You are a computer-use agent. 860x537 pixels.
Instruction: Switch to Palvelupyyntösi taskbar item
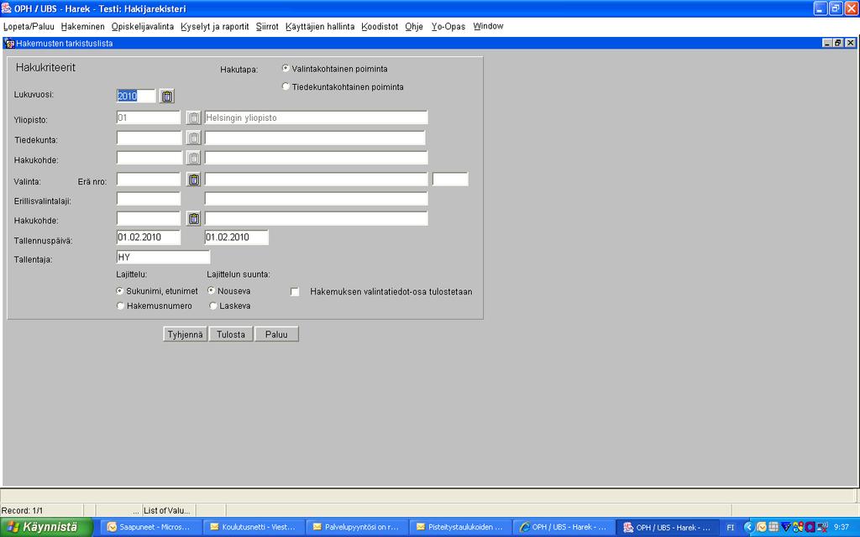pos(358,527)
